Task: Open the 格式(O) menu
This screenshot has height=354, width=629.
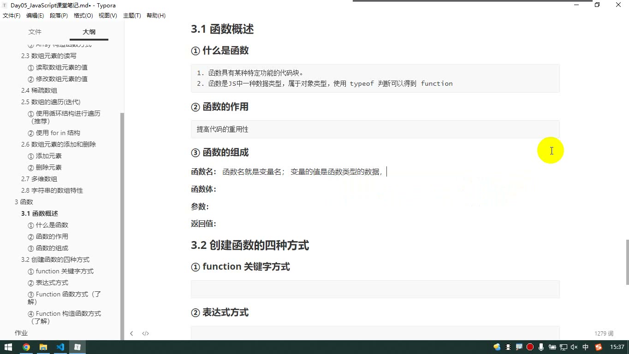Action: (x=83, y=16)
